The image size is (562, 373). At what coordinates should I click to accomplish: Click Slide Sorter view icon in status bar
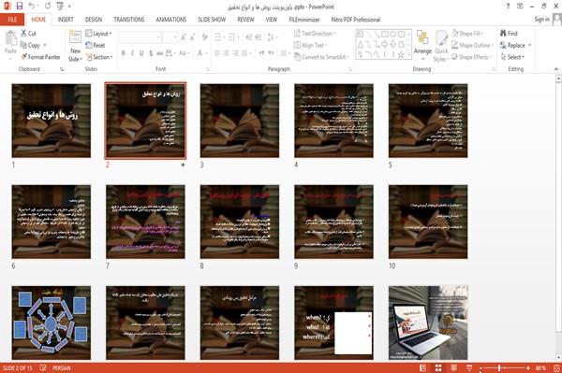[438, 368]
